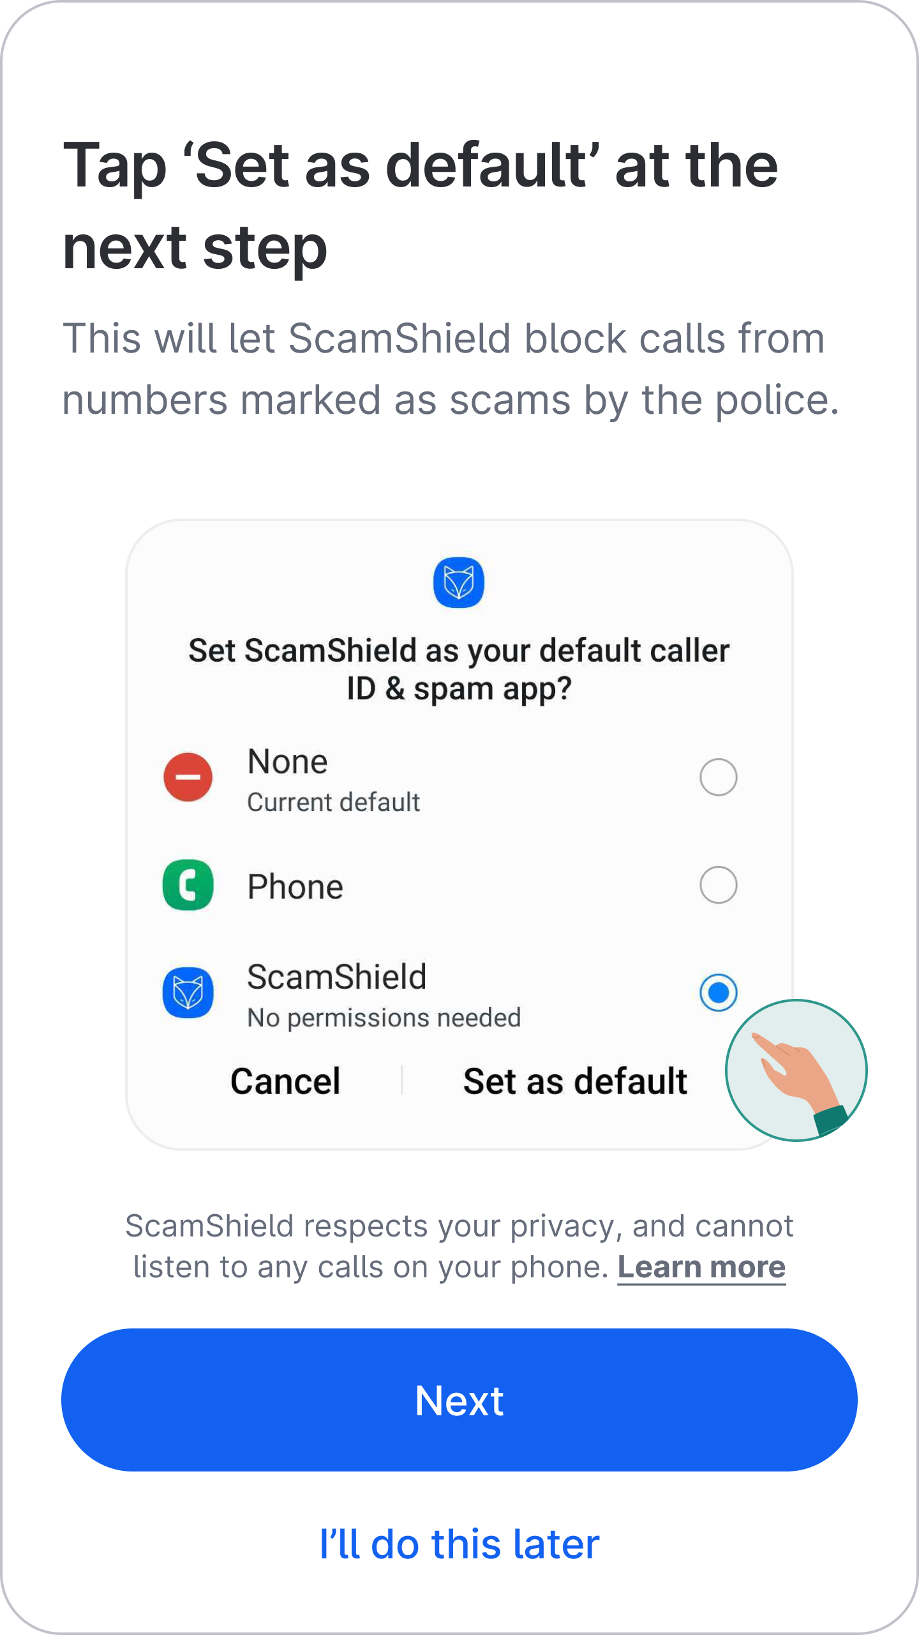Click the ScamShield app icon in list
Screen dimensions: 919x1635
tap(188, 993)
